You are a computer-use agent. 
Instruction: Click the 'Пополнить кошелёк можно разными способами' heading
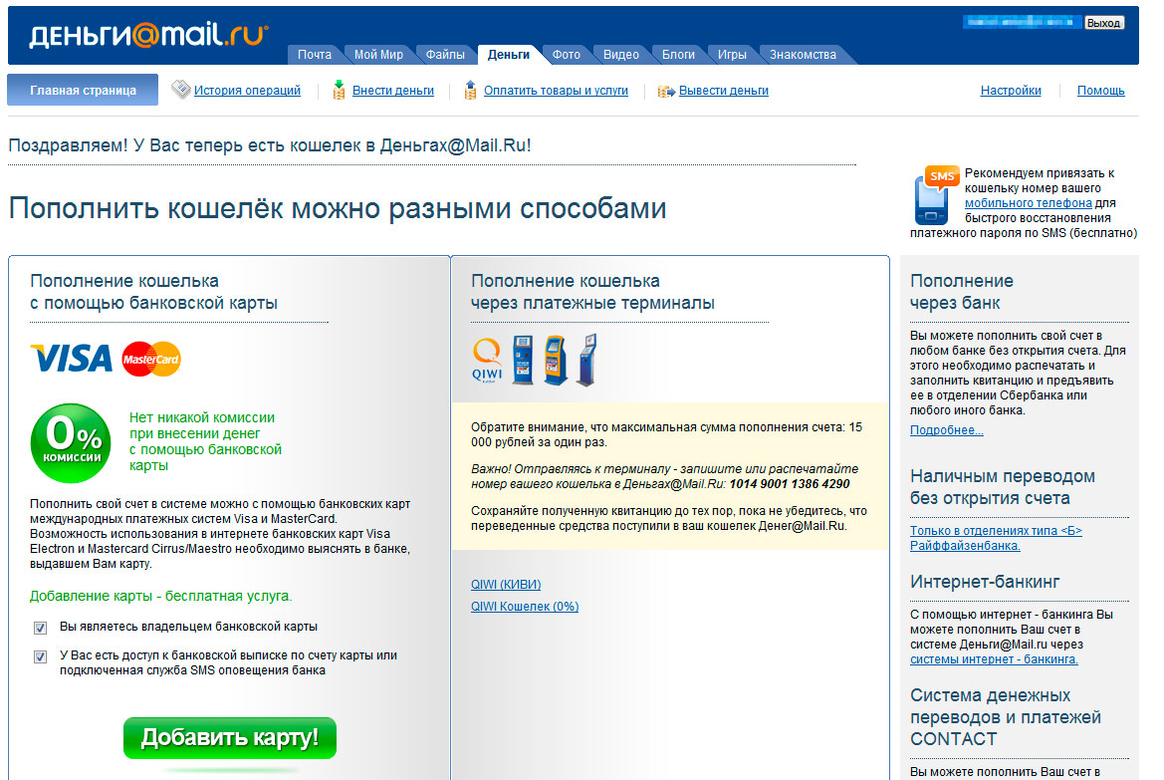point(338,208)
